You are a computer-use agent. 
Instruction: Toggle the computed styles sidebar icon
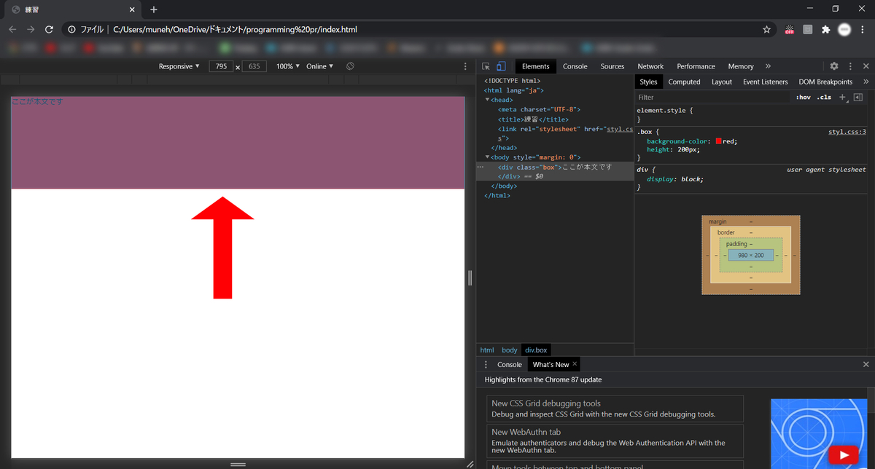[858, 97]
